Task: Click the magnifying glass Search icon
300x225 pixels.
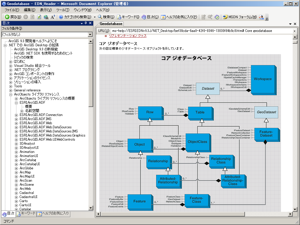Action: click(x=100, y=17)
